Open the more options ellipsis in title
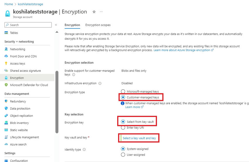The width and height of the screenshot is (249, 162). 101,12
